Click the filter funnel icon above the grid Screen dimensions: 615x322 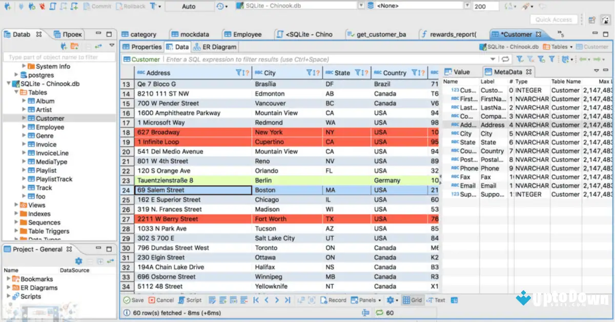pyautogui.click(x=552, y=59)
